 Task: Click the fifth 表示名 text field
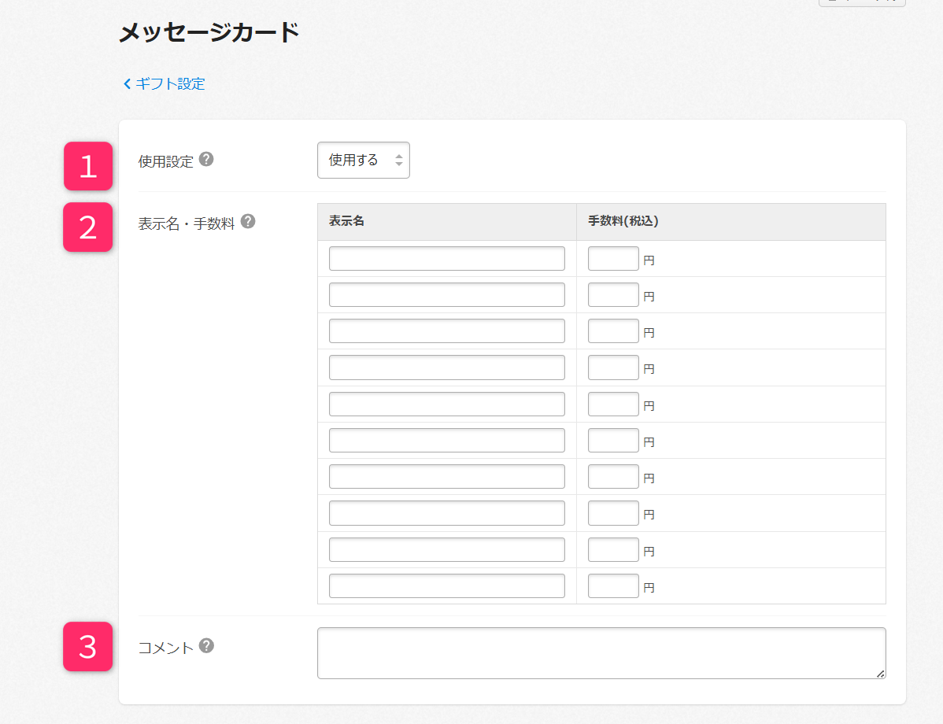[x=446, y=404]
